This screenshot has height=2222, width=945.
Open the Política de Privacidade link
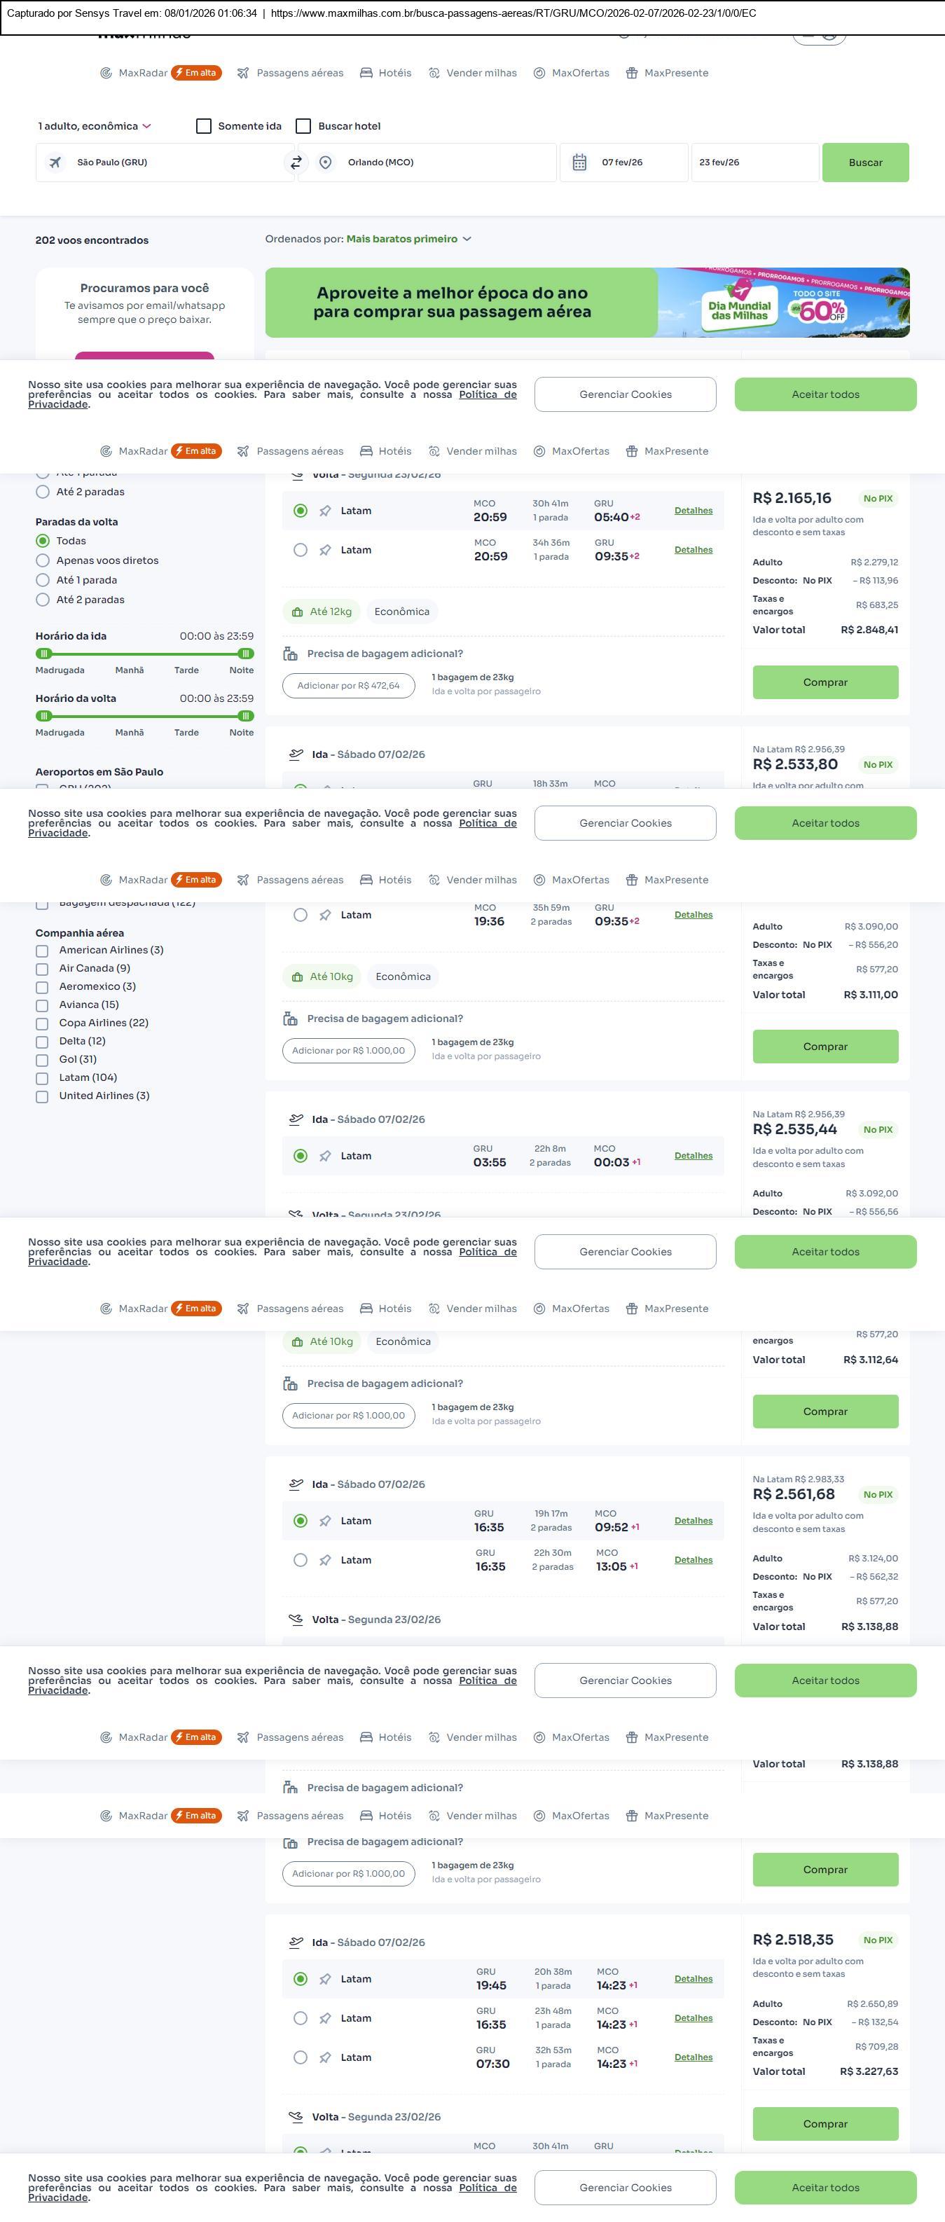tap(488, 394)
